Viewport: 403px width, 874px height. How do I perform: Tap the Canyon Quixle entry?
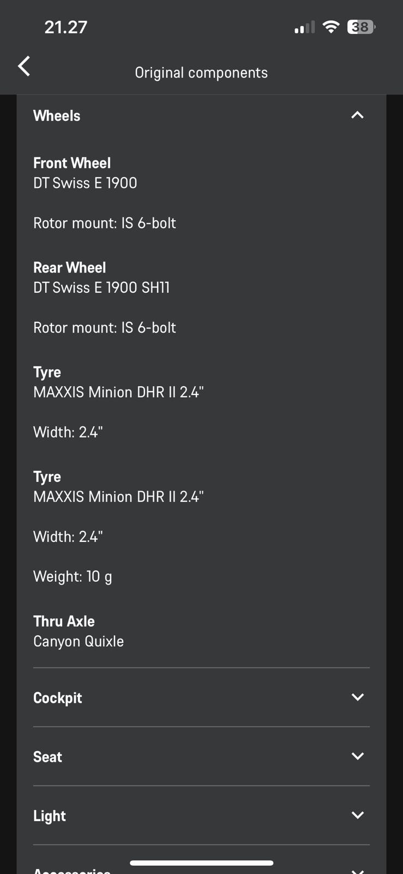[x=79, y=641]
